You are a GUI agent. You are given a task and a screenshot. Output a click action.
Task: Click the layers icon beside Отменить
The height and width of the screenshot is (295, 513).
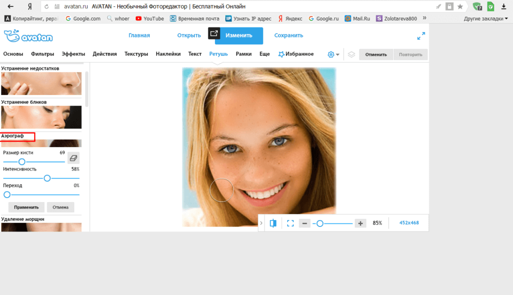pos(351,54)
